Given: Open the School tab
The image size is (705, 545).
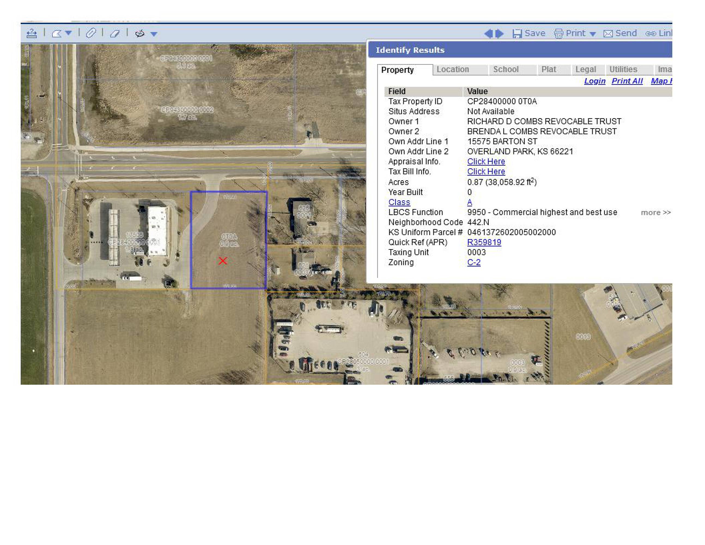Looking at the screenshot, I should [506, 69].
